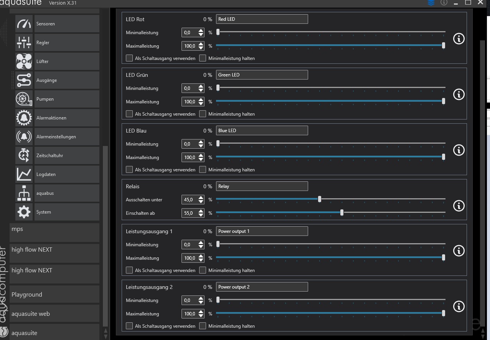The width and height of the screenshot is (490, 340).
Task: Select the System menu entry
Action: coord(66,212)
